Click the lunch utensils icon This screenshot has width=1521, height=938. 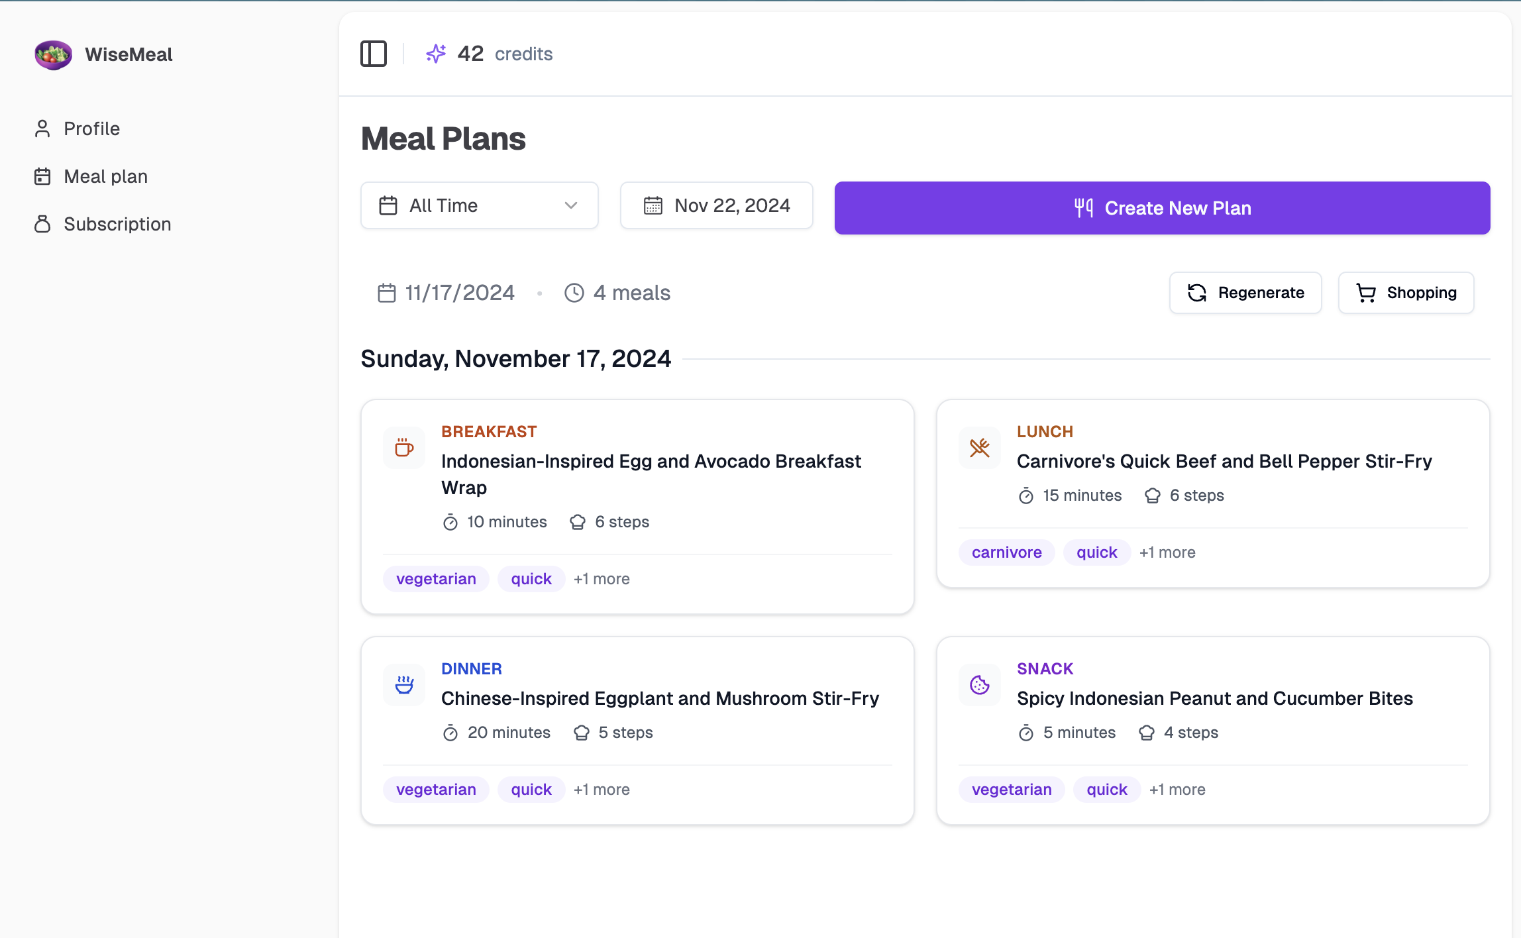pyautogui.click(x=980, y=448)
